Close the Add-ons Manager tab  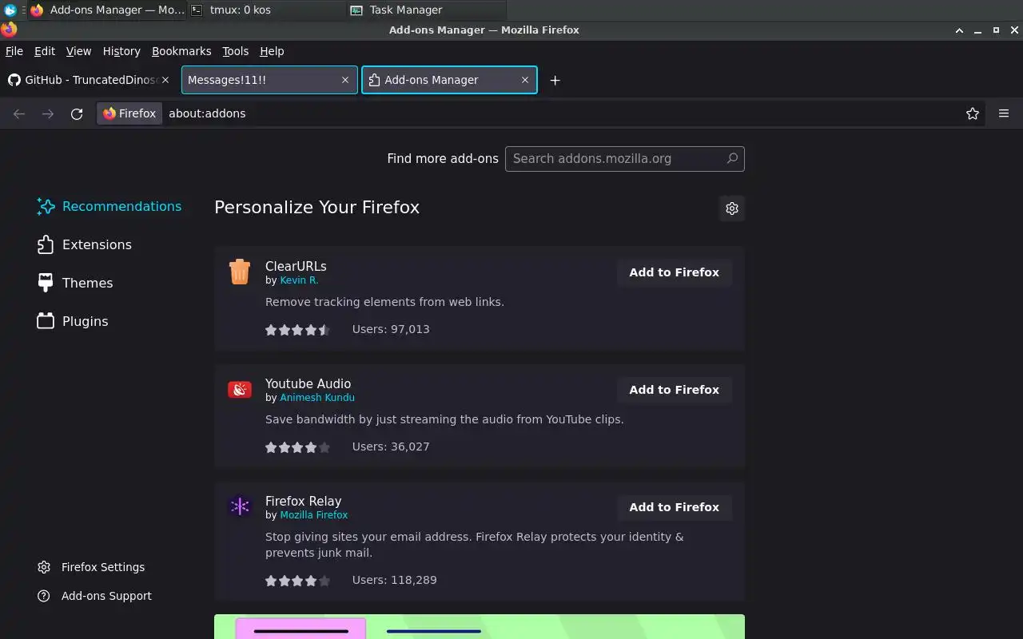[x=525, y=80]
